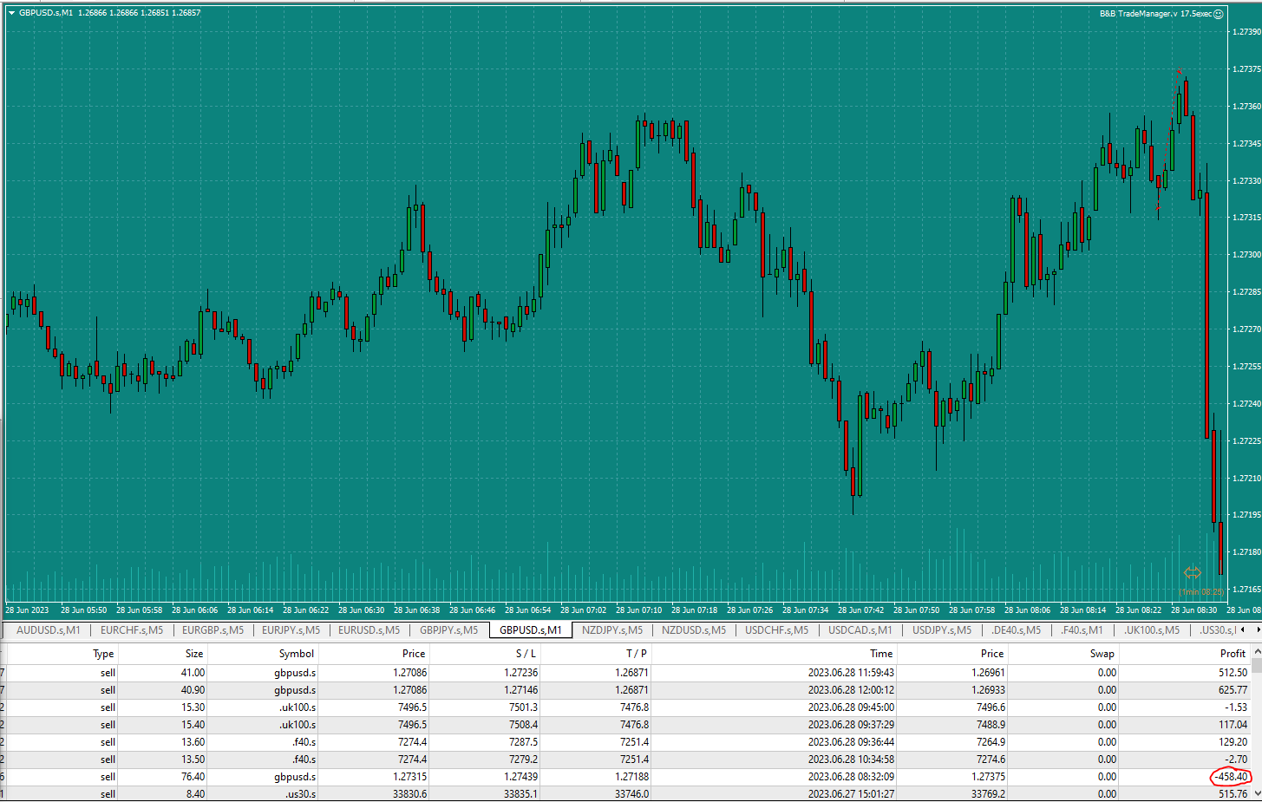Click the Price header next to Swap

pos(992,654)
